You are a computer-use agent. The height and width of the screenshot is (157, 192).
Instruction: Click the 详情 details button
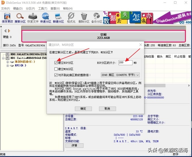(x=74, y=145)
